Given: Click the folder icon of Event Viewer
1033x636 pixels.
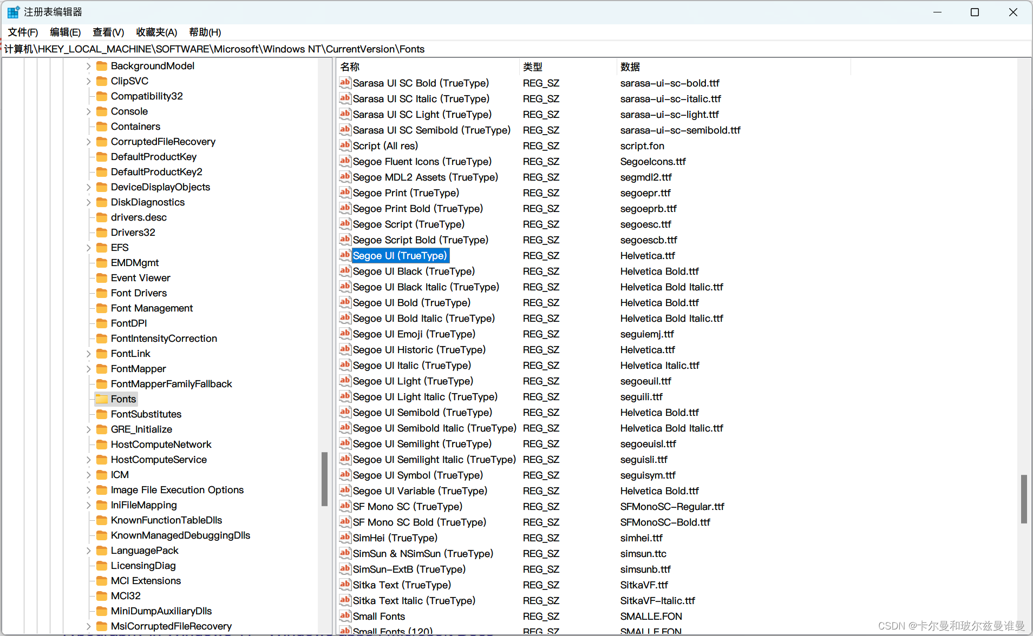Looking at the screenshot, I should pyautogui.click(x=102, y=278).
